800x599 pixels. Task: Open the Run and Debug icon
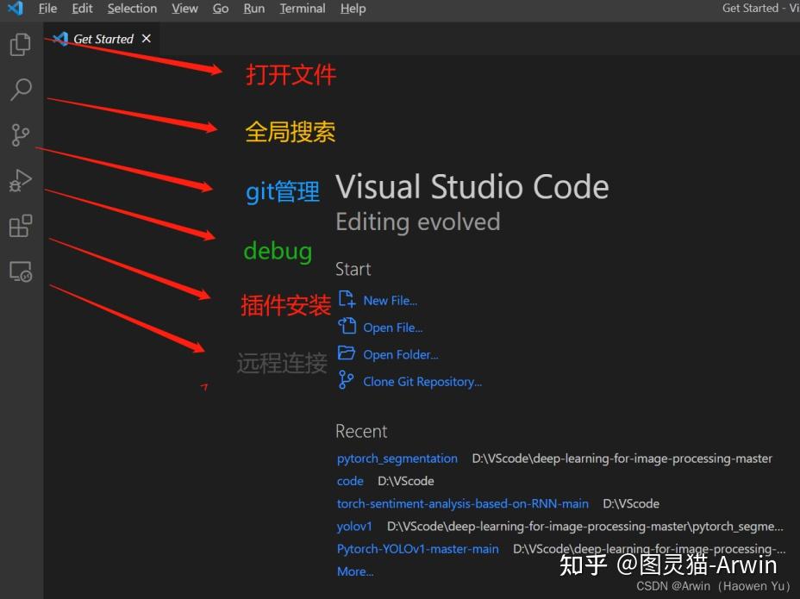(x=20, y=180)
